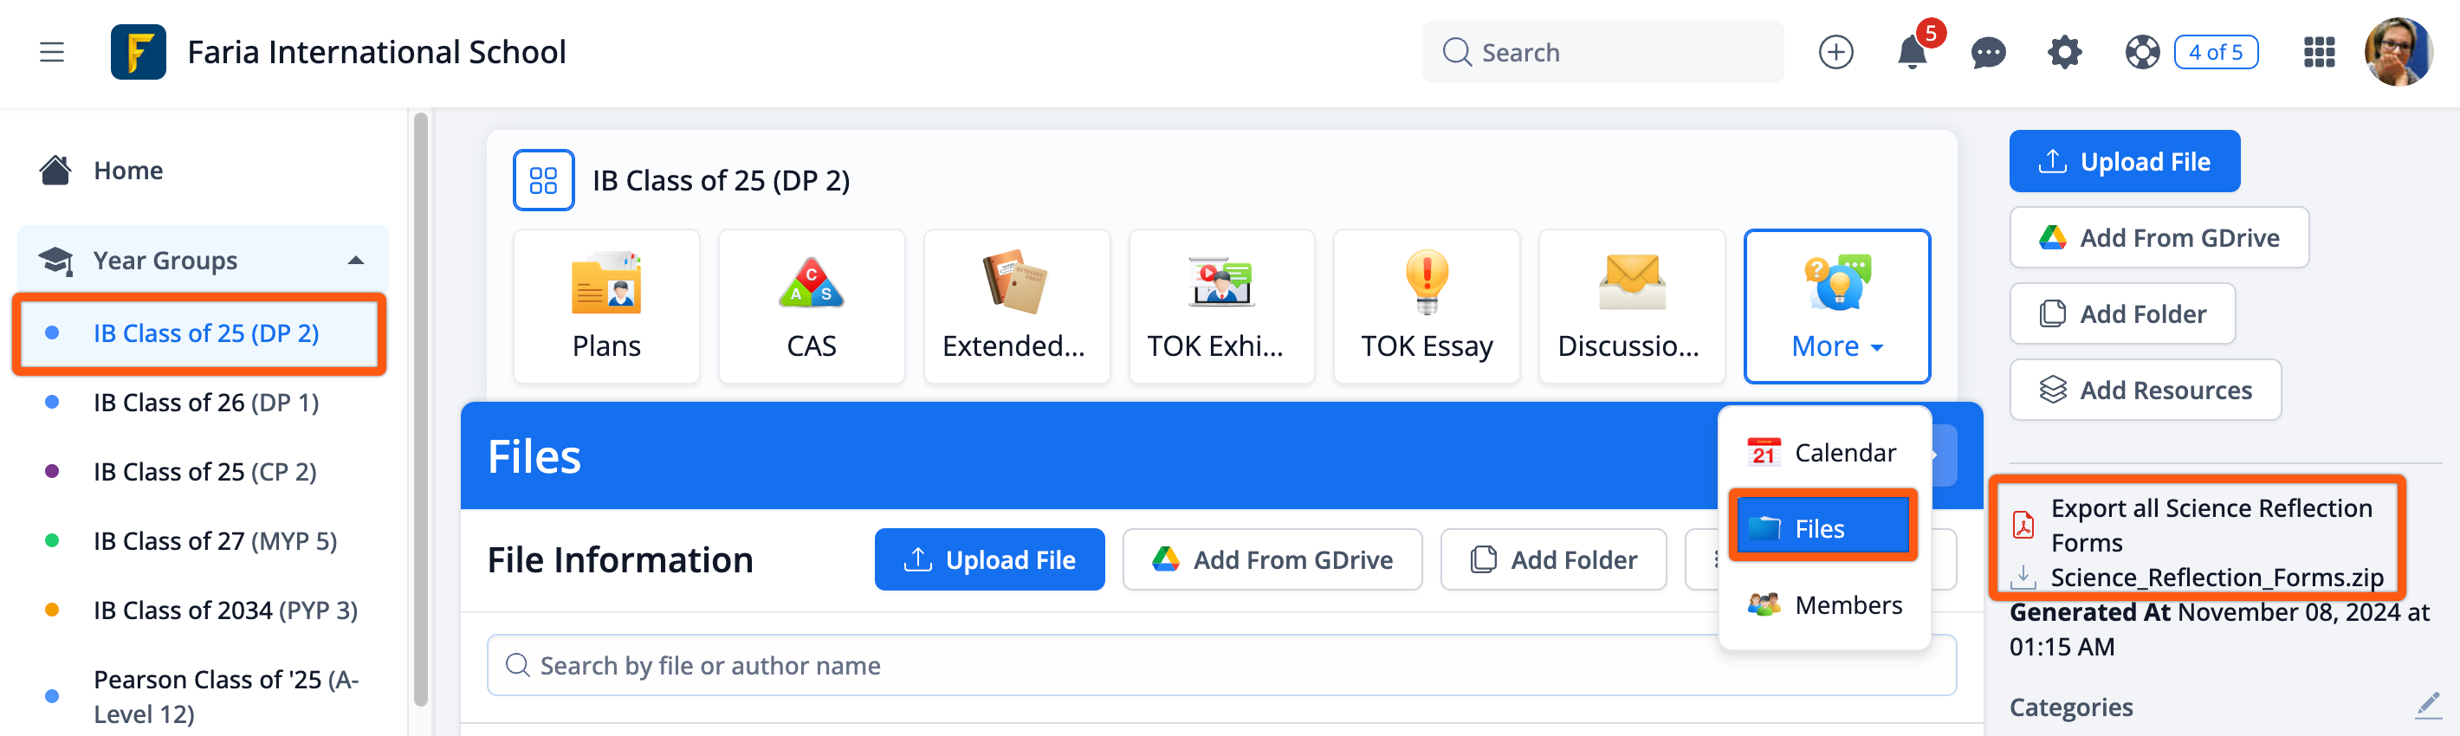The width and height of the screenshot is (2460, 736).
Task: Download the Science_Reflection_Forms.zip file
Action: tap(2216, 578)
